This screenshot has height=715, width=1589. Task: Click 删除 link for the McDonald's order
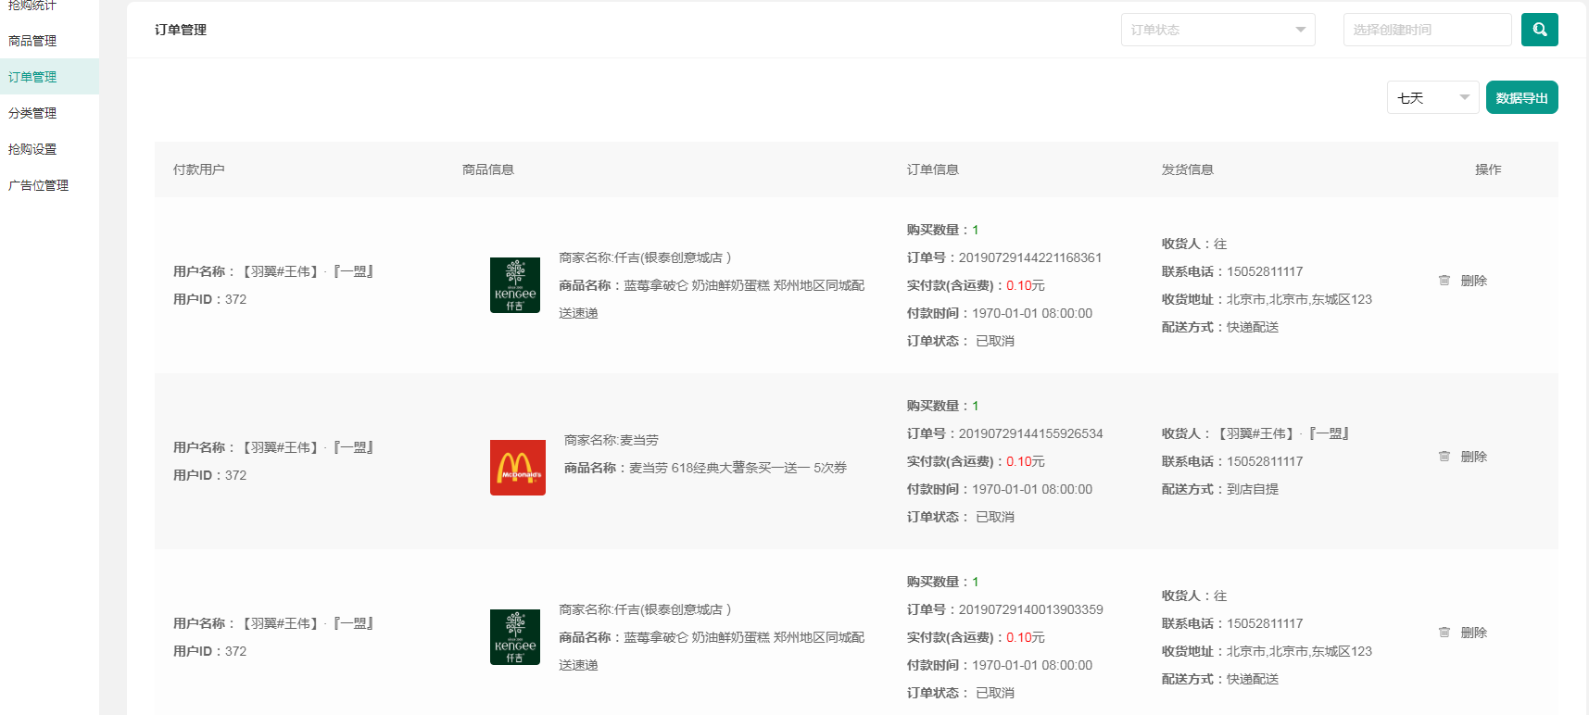coord(1473,457)
